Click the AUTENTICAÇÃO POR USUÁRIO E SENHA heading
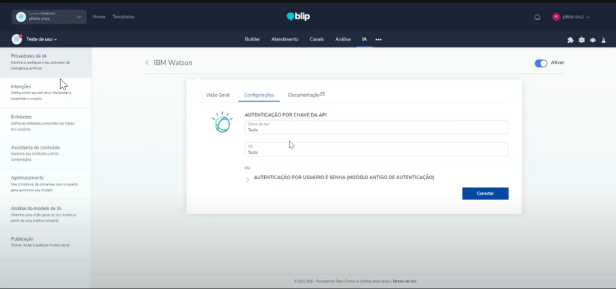 (x=344, y=178)
